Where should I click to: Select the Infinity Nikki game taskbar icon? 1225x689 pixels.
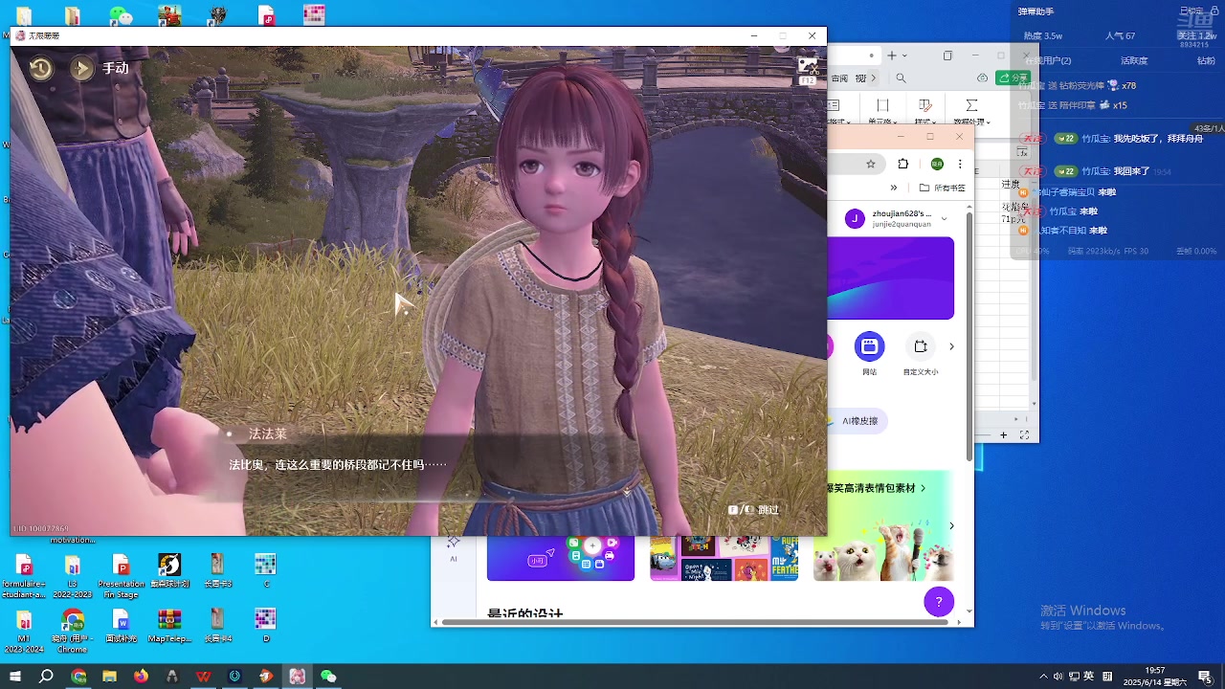pos(297,677)
